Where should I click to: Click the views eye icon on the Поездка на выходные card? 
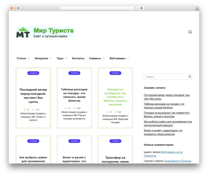point(116,112)
